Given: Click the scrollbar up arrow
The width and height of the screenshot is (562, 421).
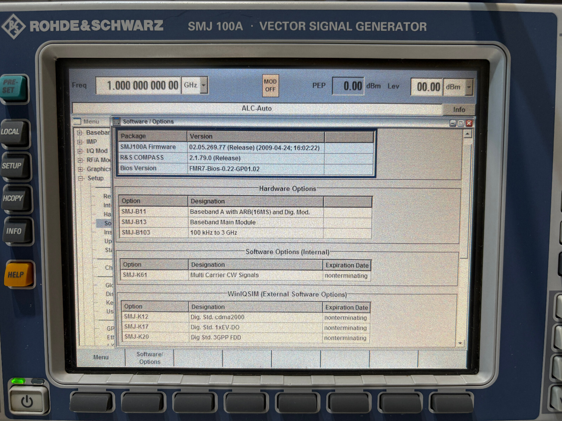Looking at the screenshot, I should point(467,134).
